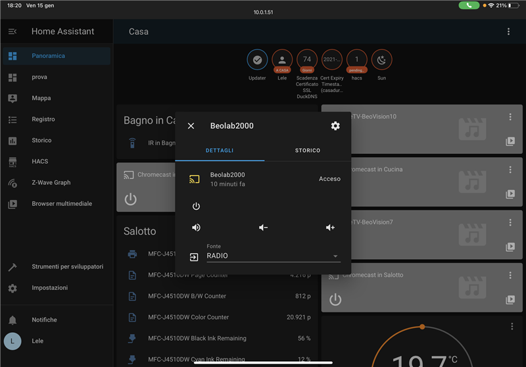Close the Beolab2000 dialog
This screenshot has width=526, height=367.
tap(191, 126)
